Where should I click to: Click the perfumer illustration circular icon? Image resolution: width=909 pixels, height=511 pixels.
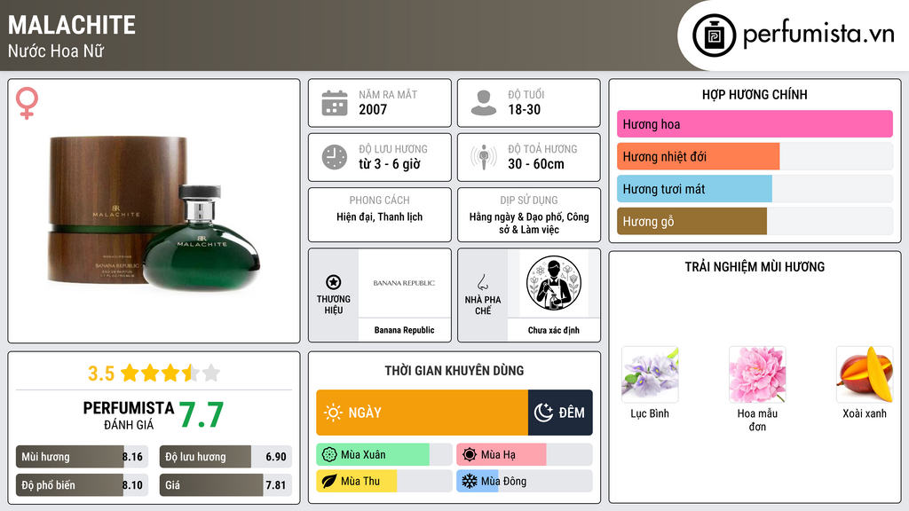(554, 283)
